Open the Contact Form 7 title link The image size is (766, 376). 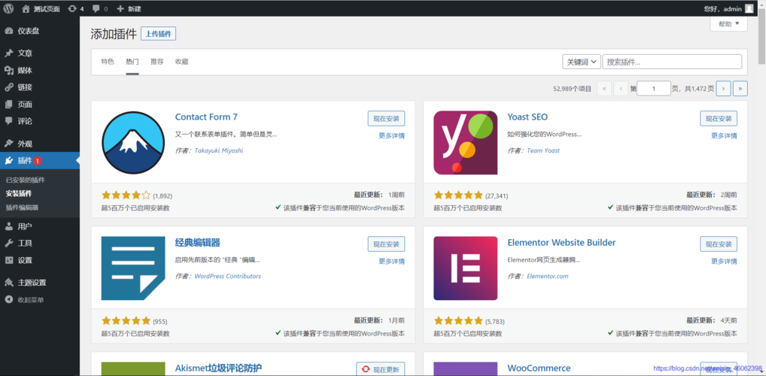coord(206,117)
